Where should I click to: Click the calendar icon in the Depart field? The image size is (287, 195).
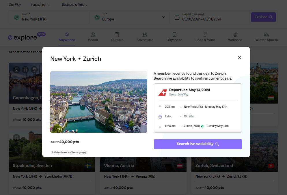tap(177, 17)
